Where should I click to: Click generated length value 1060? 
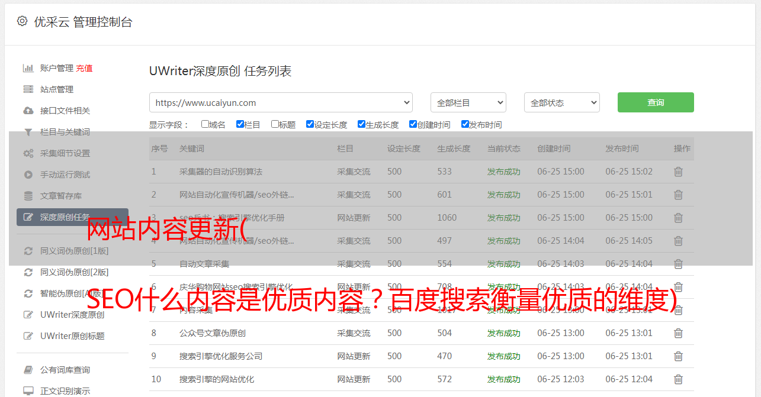447,218
